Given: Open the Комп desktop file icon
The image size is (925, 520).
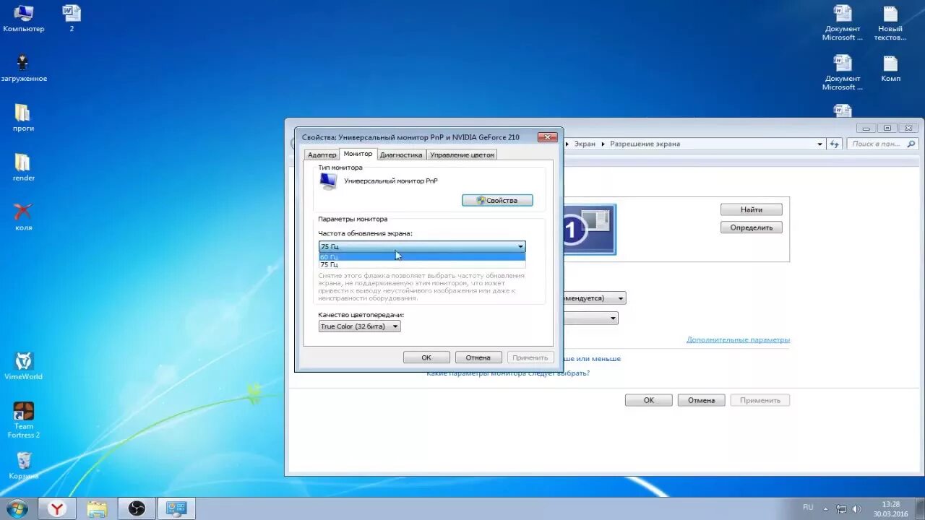Looking at the screenshot, I should click(890, 69).
